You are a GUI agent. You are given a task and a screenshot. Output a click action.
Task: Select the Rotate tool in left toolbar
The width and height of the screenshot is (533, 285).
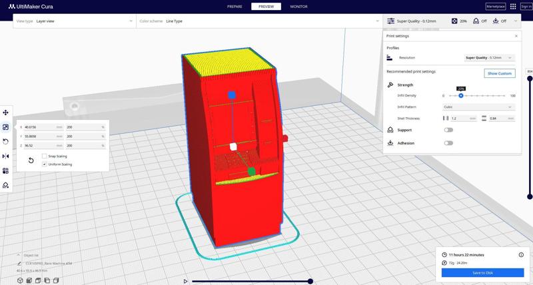coord(5,142)
